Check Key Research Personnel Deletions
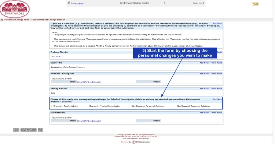275x144 pixels. (176, 106)
